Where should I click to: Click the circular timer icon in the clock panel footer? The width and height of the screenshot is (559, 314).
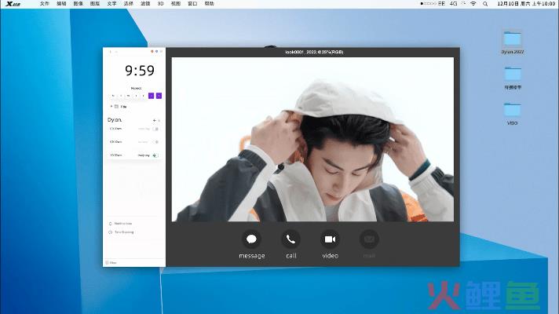tap(110, 232)
